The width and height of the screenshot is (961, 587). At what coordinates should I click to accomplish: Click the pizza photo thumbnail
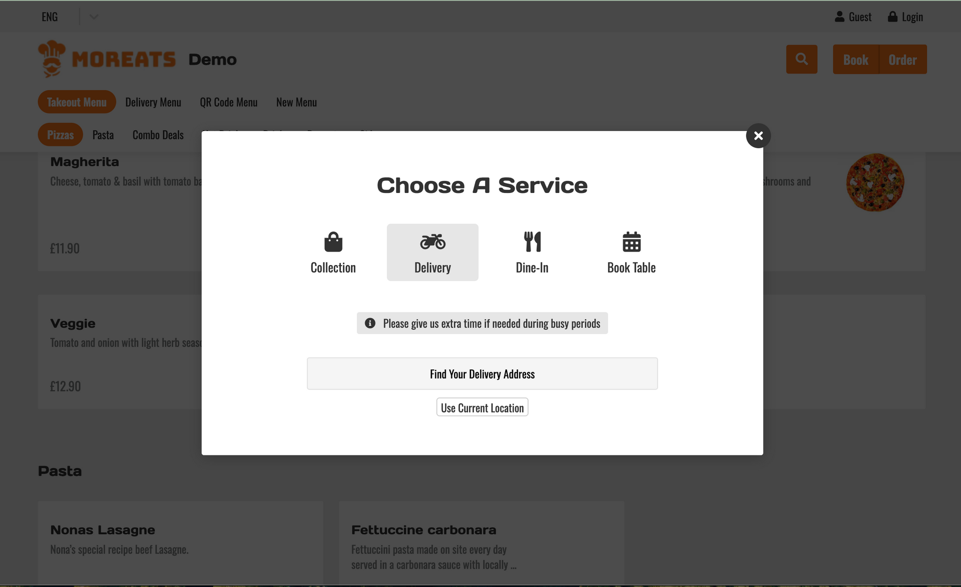874,182
